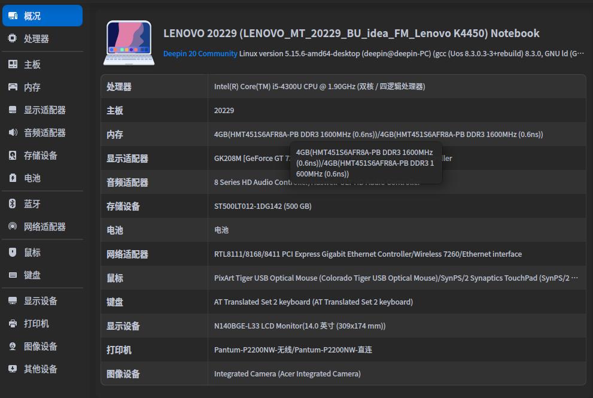This screenshot has width=593, height=398.
Task: Select the 电池 (battery) icon
Action: click(x=13, y=179)
